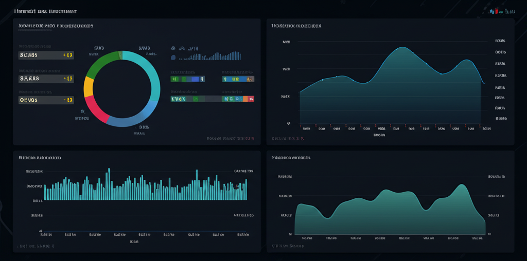Click the highest peak of the top-right area chart

402,48
